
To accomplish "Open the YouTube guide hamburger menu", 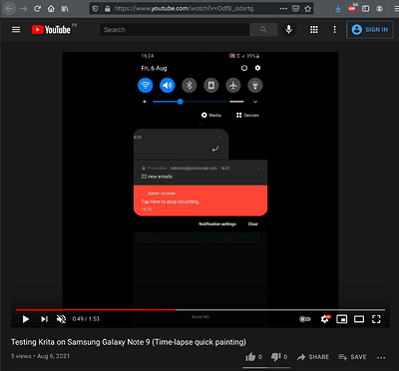I will (x=16, y=30).
